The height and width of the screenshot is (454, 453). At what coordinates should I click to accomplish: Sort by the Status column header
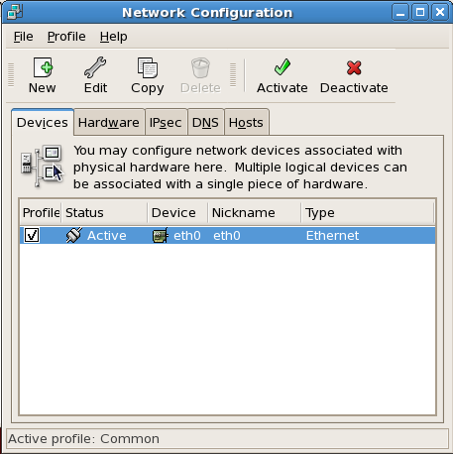(x=104, y=213)
